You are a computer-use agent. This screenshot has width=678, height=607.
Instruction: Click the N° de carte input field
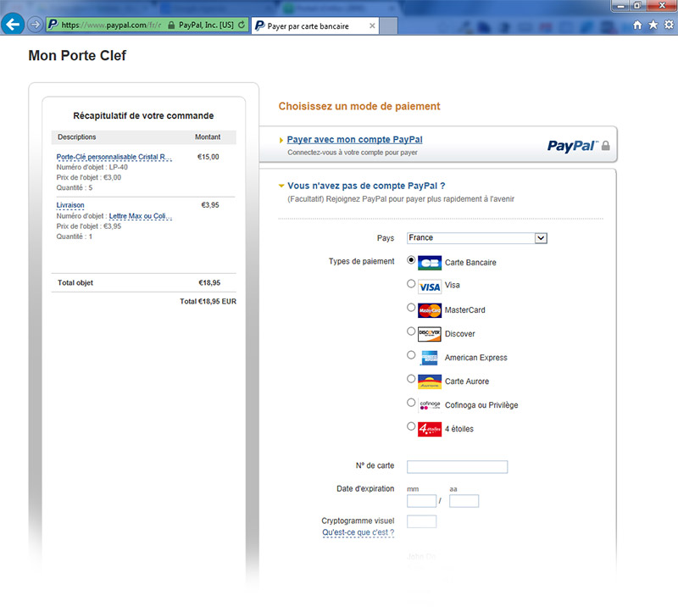coord(457,466)
